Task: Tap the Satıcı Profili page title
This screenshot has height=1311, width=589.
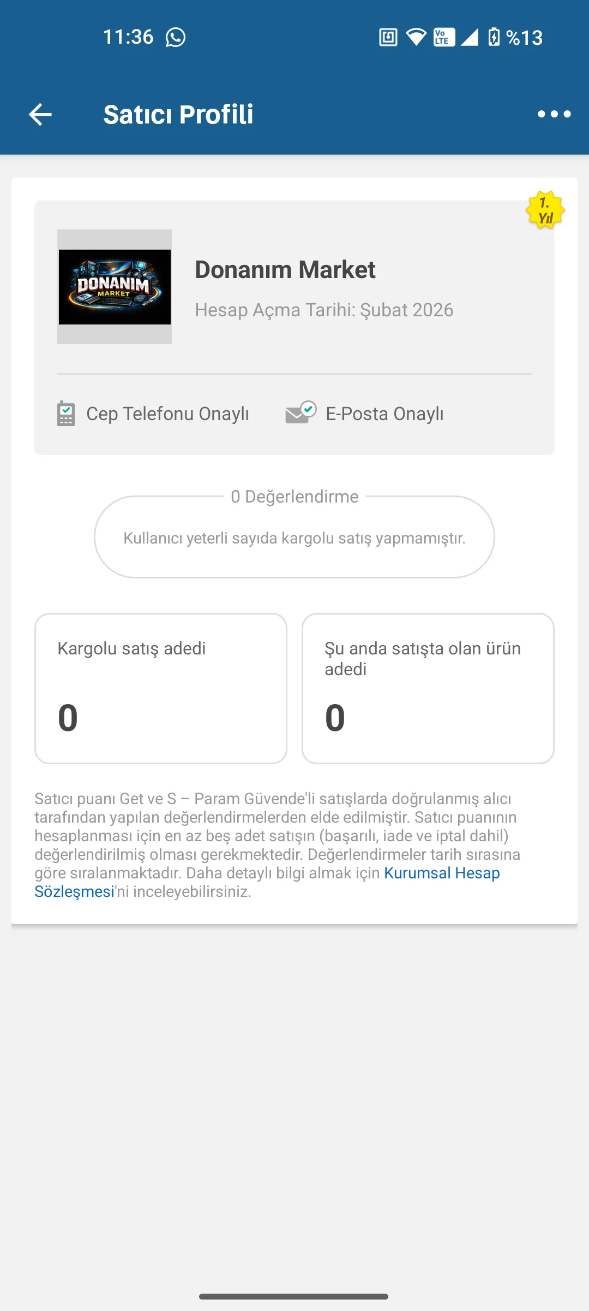Action: [x=178, y=114]
